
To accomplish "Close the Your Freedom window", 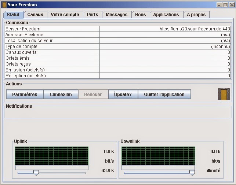I will pyautogui.click(x=232, y=5).
